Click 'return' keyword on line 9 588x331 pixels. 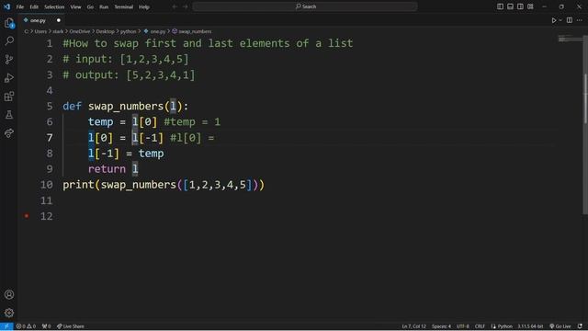pyautogui.click(x=107, y=169)
